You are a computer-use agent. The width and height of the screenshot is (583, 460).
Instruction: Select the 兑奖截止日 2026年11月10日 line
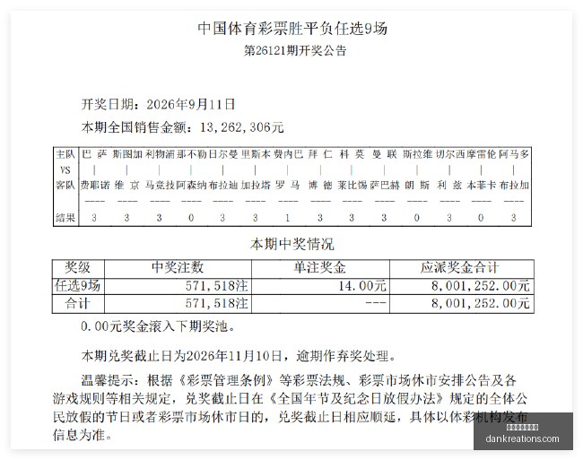tap(239, 356)
